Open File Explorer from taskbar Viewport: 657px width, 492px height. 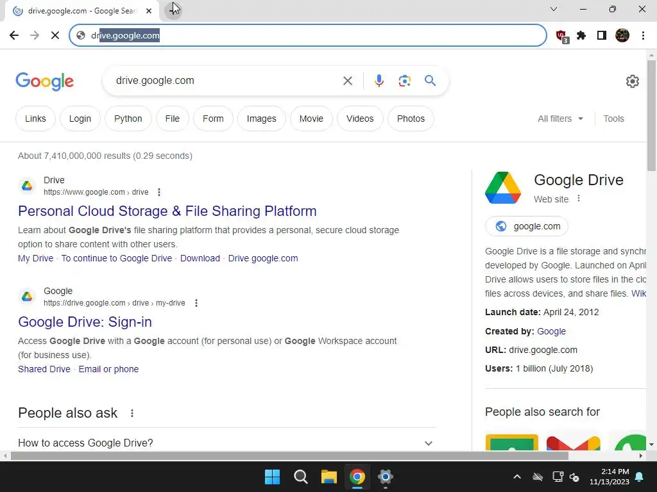(329, 477)
